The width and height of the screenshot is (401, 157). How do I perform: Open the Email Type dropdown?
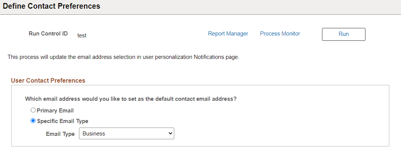point(126,134)
